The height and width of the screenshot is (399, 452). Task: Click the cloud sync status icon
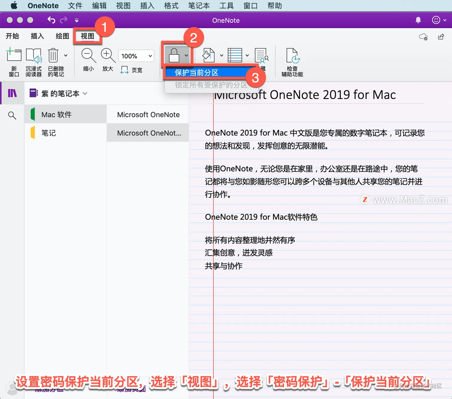[423, 37]
